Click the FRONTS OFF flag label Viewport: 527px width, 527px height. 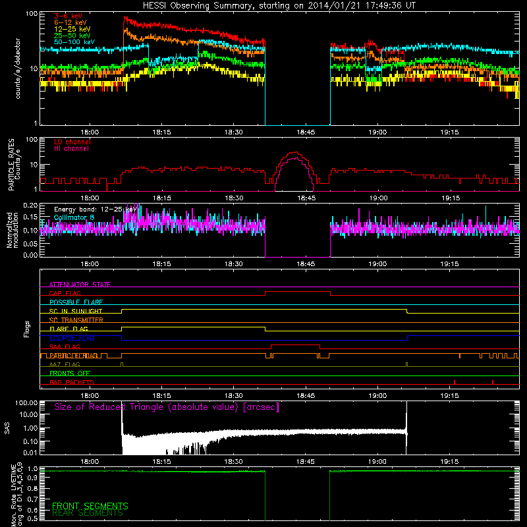click(x=70, y=373)
